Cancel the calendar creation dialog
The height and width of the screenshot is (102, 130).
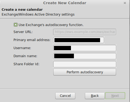tap(65, 96)
